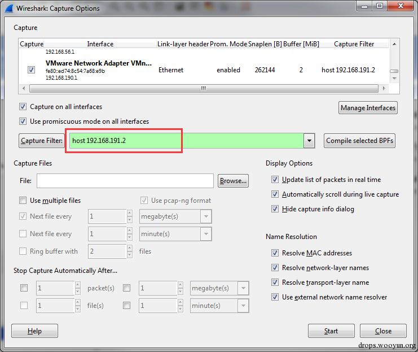
Task: Open the Help button
Action: [34, 331]
